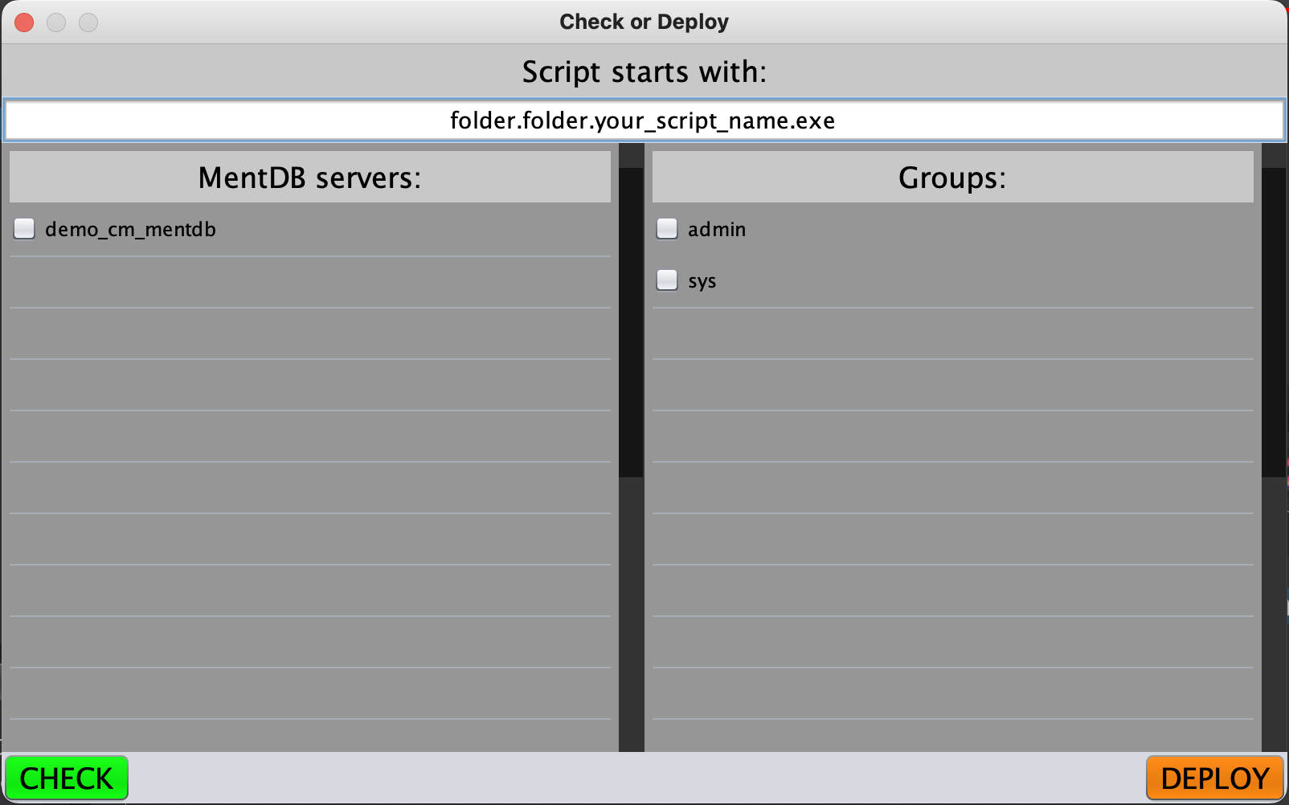1289x805 pixels.
Task: Click the Groups column header
Action: (x=952, y=178)
